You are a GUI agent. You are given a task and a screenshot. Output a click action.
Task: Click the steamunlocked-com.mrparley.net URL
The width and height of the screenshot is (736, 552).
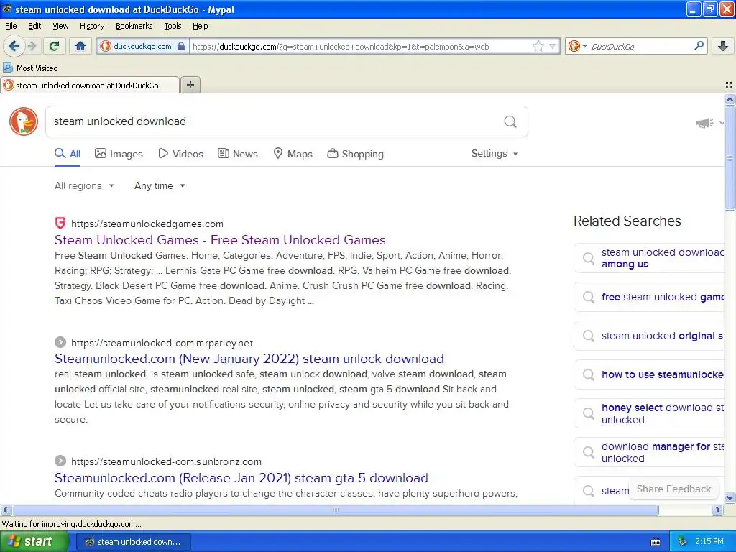(x=162, y=343)
